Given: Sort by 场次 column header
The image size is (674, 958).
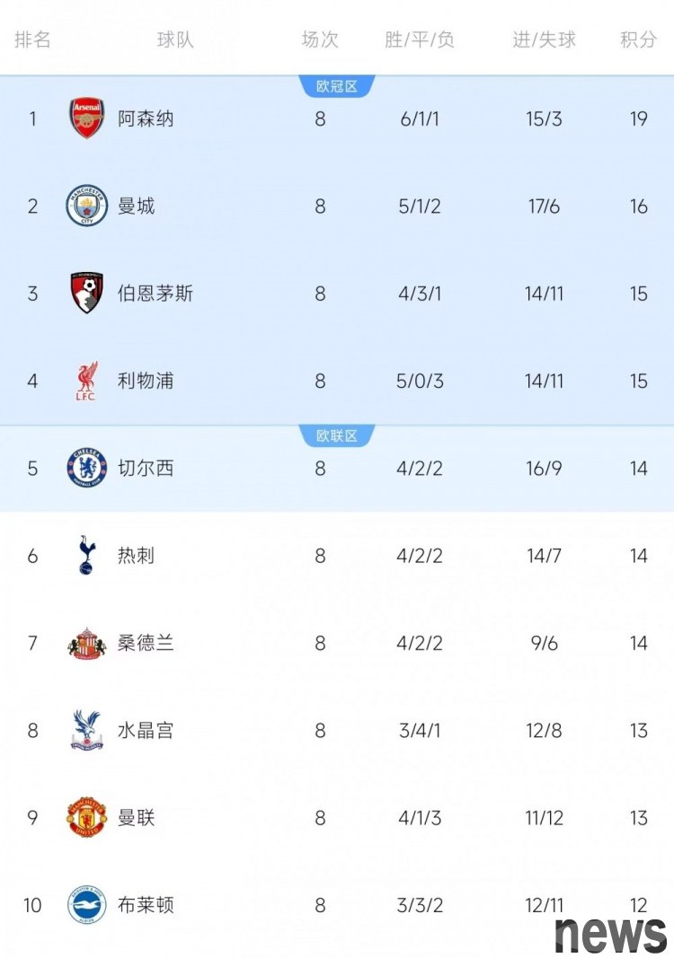Looking at the screenshot, I should tap(320, 40).
